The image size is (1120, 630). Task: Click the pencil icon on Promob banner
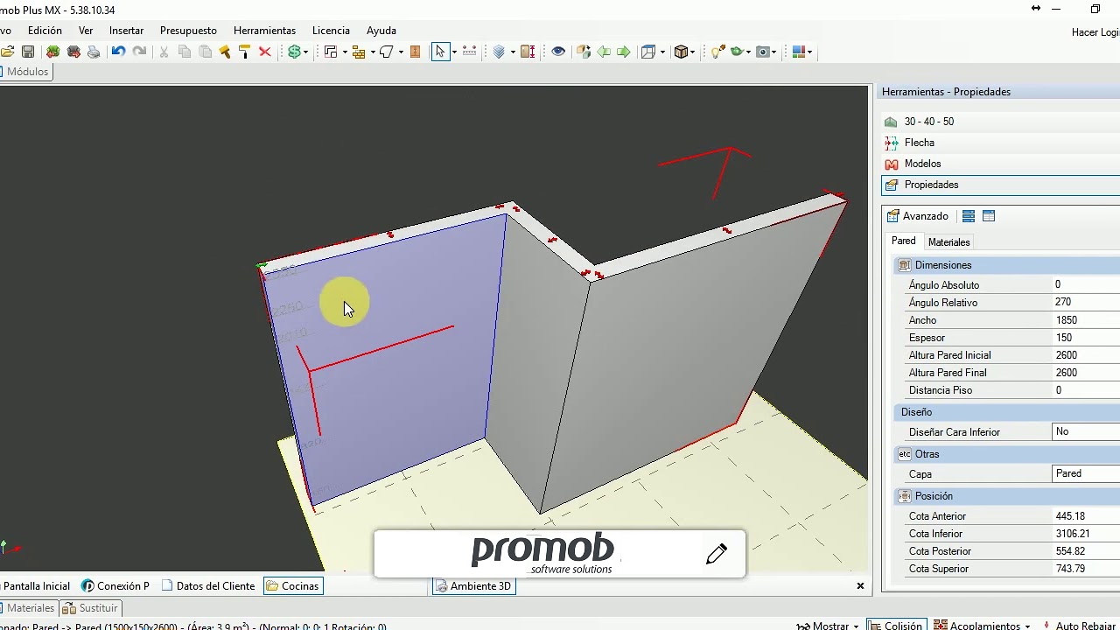[x=717, y=554]
